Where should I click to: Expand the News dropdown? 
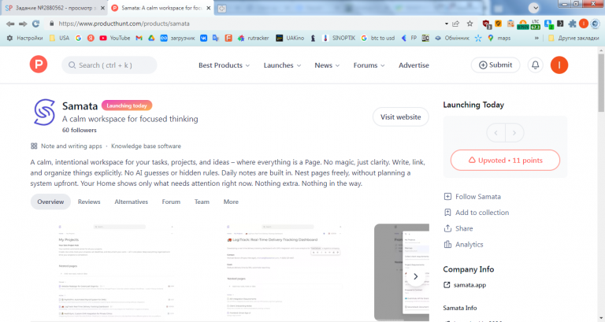[327, 65]
